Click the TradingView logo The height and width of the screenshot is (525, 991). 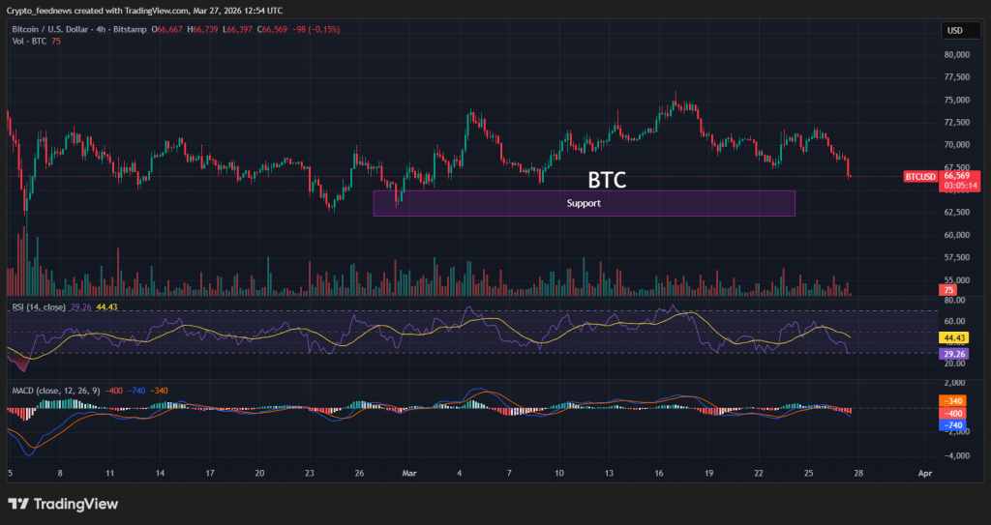point(63,504)
